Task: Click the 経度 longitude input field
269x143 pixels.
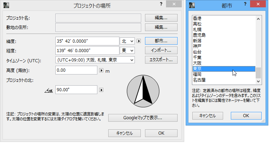Action: 87,50
